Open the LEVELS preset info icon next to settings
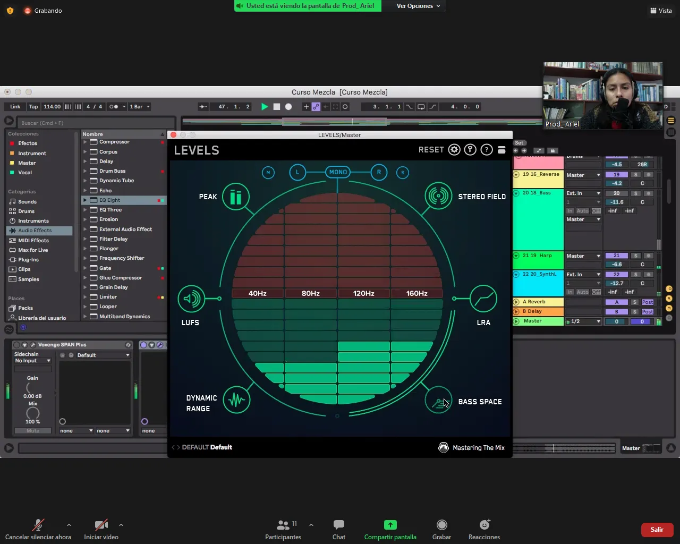The image size is (680, 544). pyautogui.click(x=470, y=150)
